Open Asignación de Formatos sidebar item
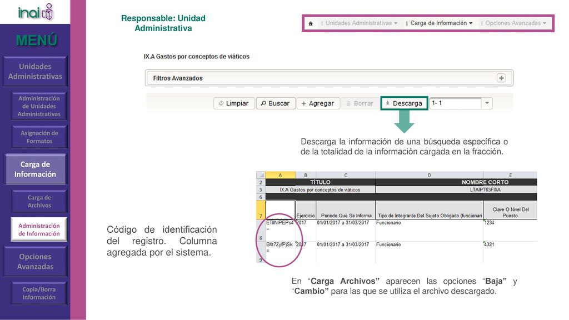The width and height of the screenshot is (569, 320). [39, 137]
